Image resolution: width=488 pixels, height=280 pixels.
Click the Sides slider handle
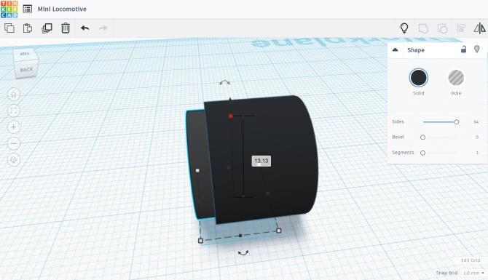(x=456, y=122)
